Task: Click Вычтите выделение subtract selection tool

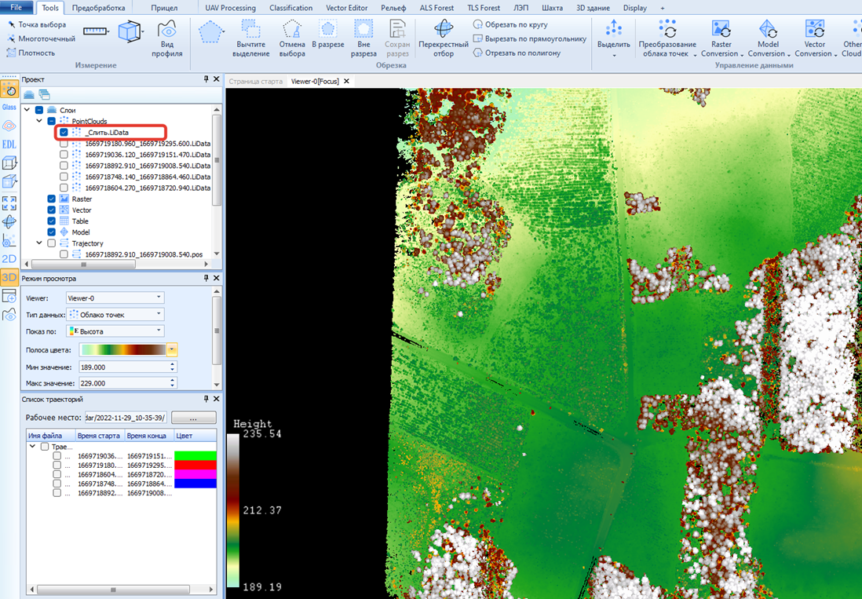Action: (250, 38)
